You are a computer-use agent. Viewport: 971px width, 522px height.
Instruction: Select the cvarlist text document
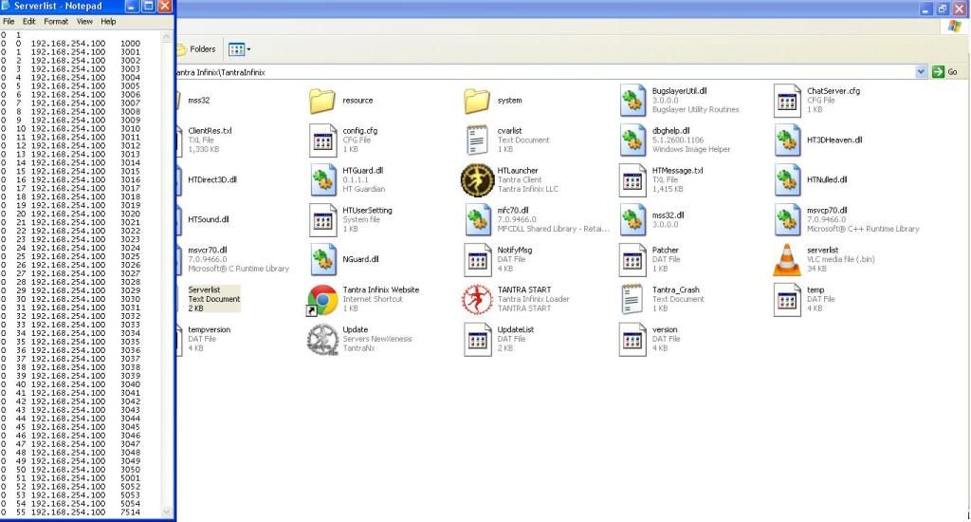477,140
